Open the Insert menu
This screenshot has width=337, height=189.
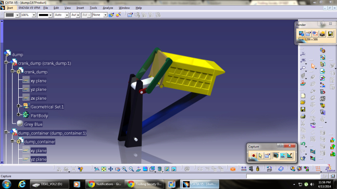[80, 8]
